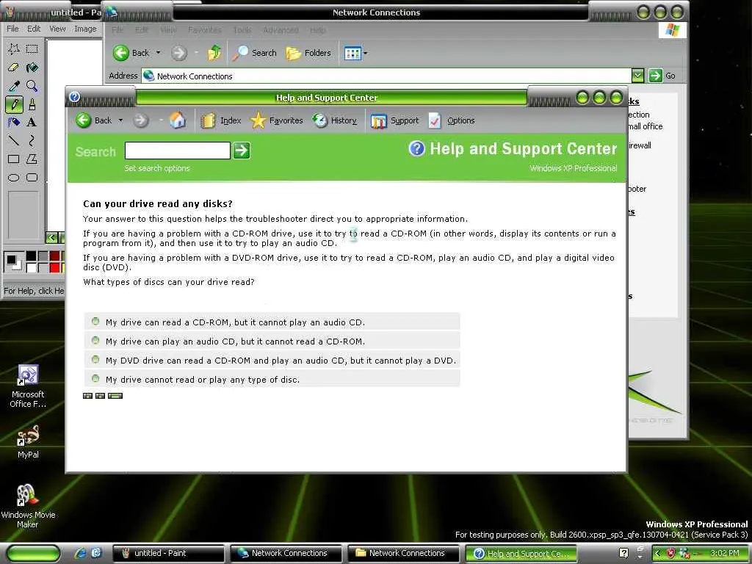Choose the Ellipse tool in Paint
The width and height of the screenshot is (752, 564).
[13, 178]
